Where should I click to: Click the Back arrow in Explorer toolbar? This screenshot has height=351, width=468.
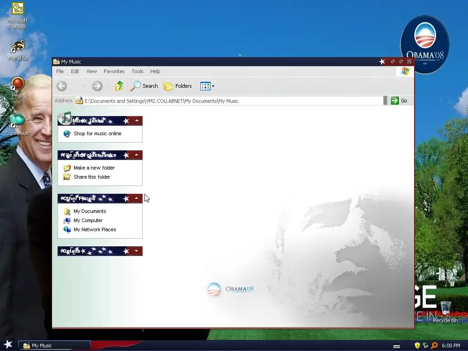pos(62,86)
